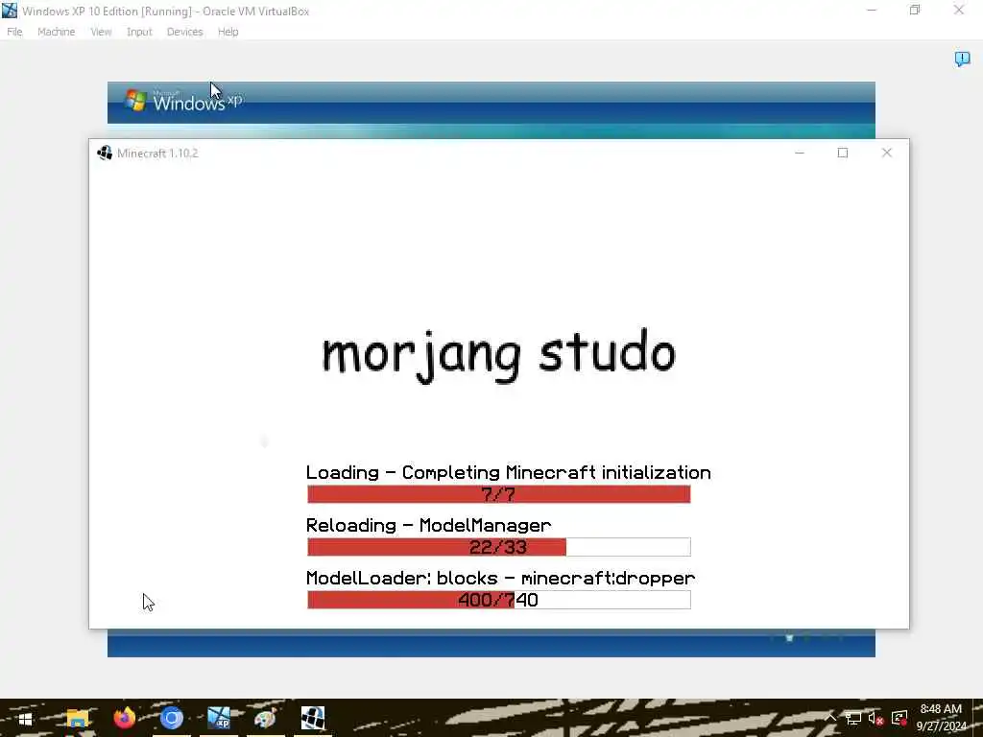This screenshot has height=737, width=983.
Task: Open the blue round browser taskbar icon
Action: click(x=171, y=718)
